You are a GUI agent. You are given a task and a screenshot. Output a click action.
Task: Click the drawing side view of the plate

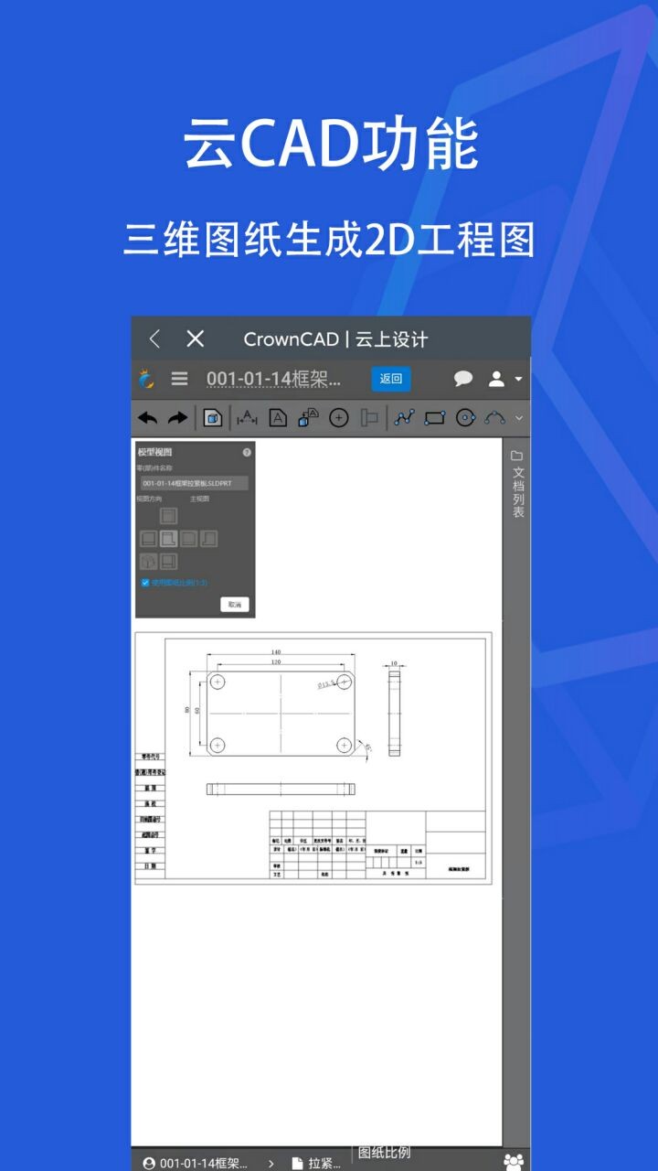(394, 713)
